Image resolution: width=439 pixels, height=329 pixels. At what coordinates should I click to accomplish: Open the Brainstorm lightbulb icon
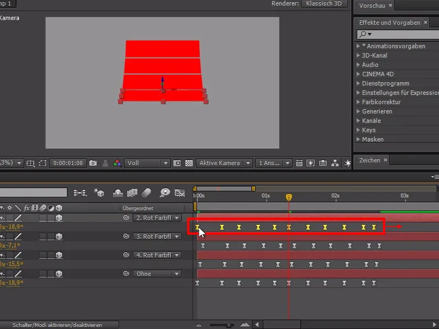click(165, 192)
